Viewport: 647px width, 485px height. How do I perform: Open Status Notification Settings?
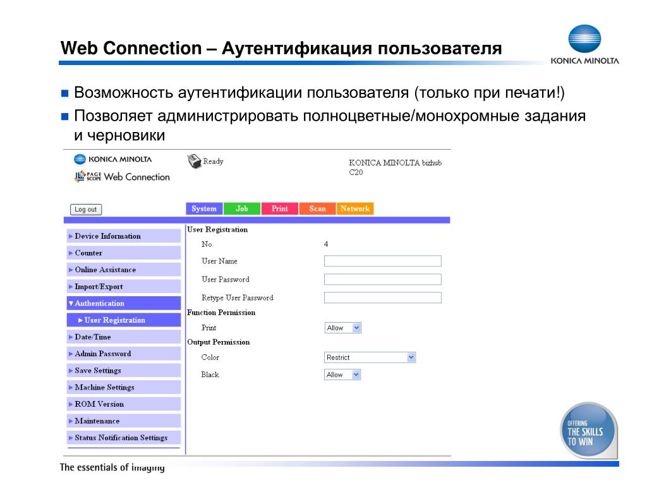[x=124, y=438]
